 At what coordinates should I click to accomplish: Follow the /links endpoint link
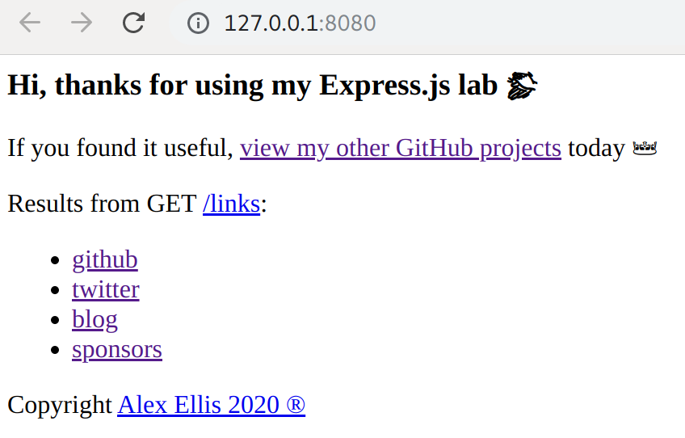pos(231,204)
